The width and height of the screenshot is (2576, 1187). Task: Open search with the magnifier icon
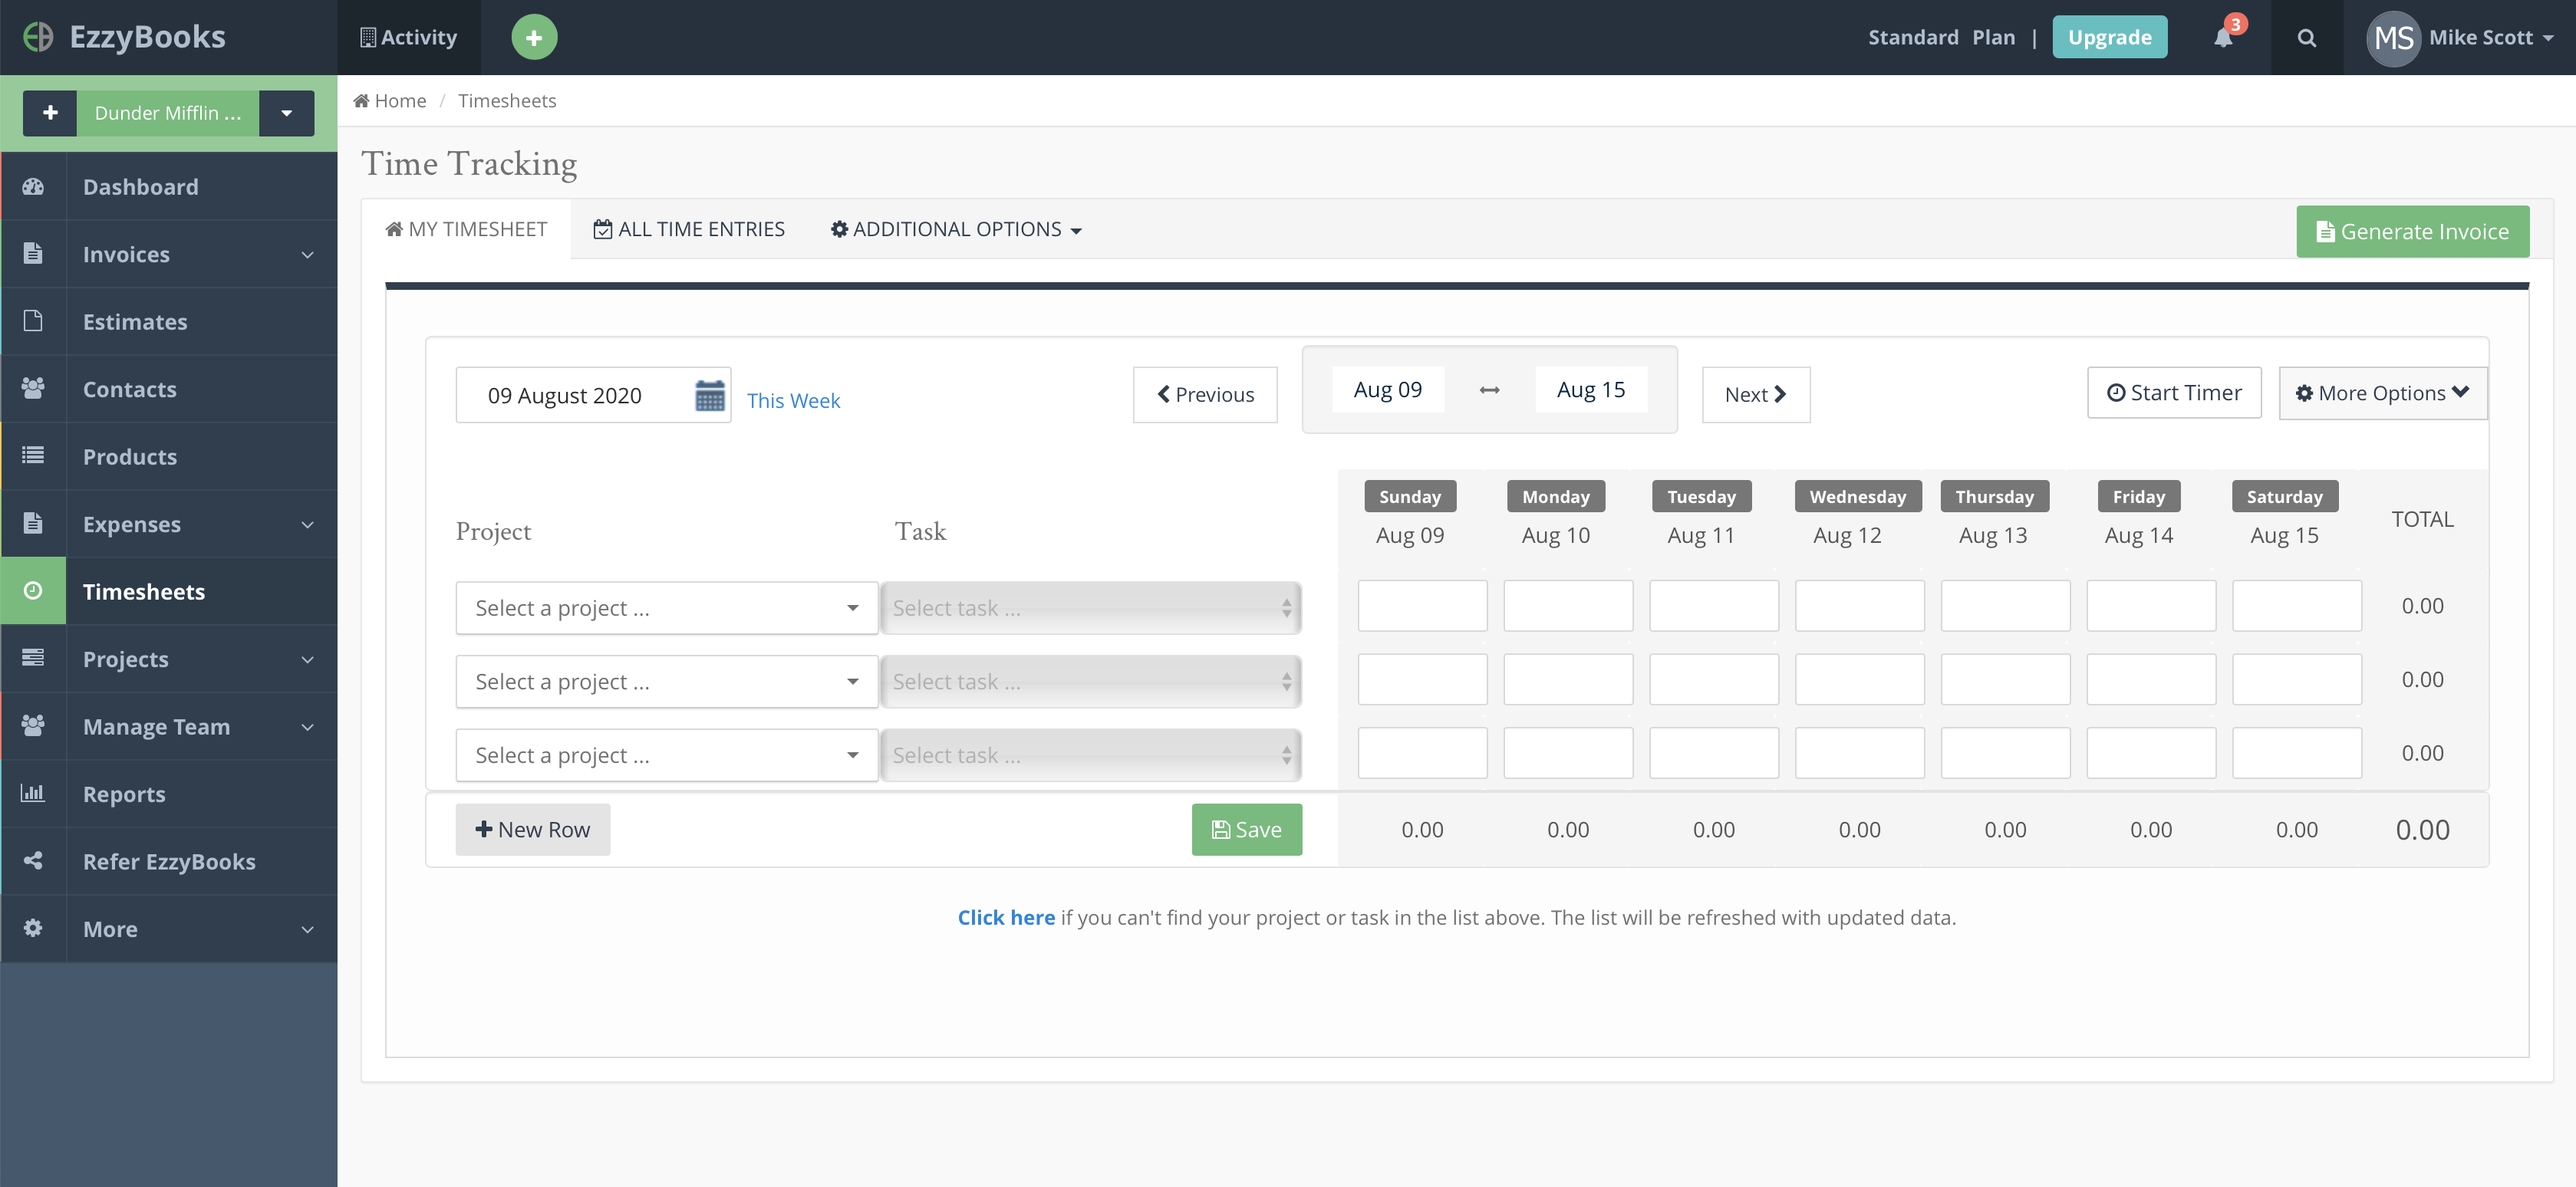tap(2306, 38)
